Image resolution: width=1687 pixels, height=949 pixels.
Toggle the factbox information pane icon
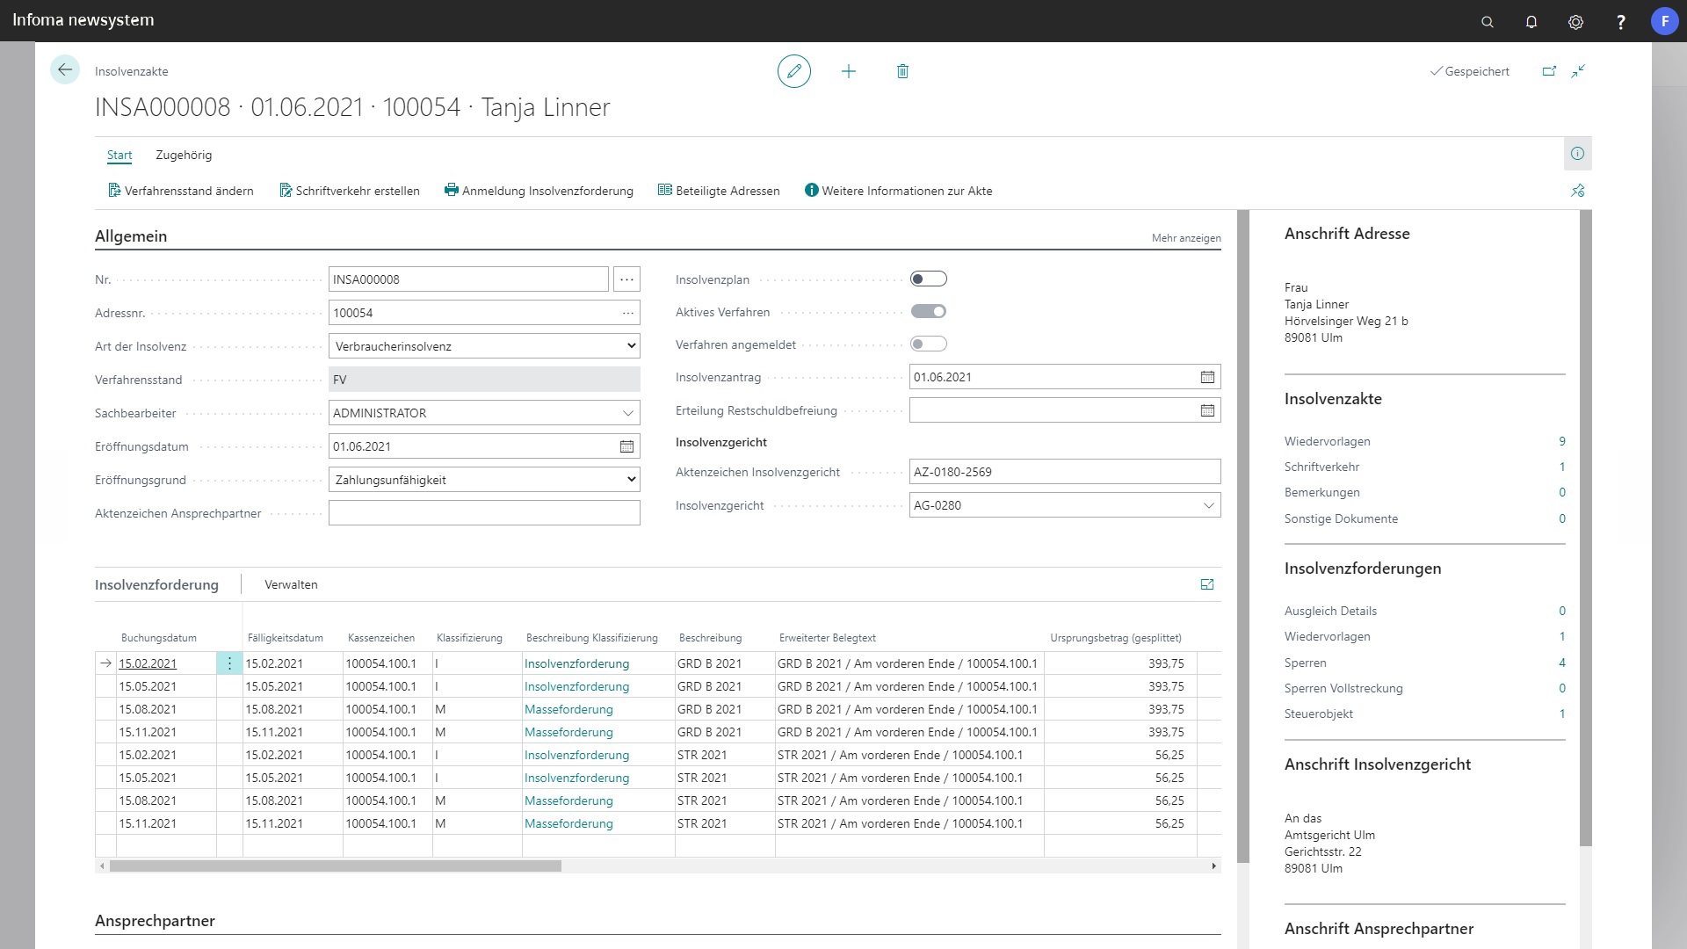[1577, 154]
